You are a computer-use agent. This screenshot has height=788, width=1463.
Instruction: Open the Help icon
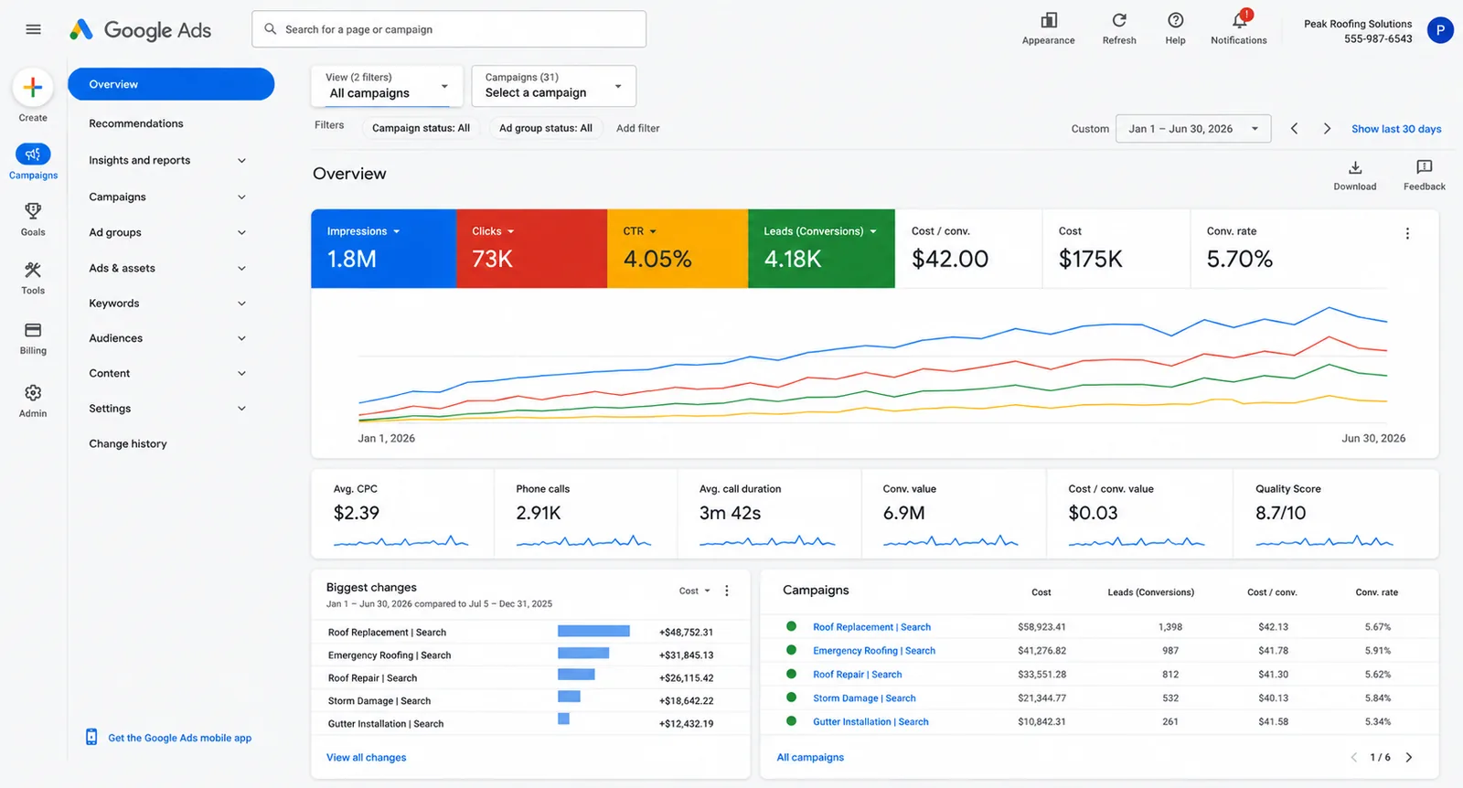coord(1176,20)
